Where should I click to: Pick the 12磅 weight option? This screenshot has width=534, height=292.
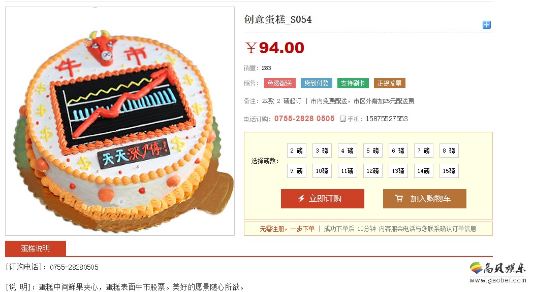(372, 171)
